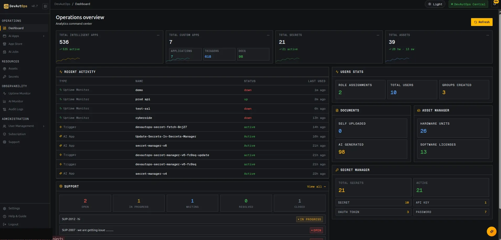This screenshot has height=240, width=501.
Task: Click the Recent Activity pulse icon
Action: pos(61,72)
